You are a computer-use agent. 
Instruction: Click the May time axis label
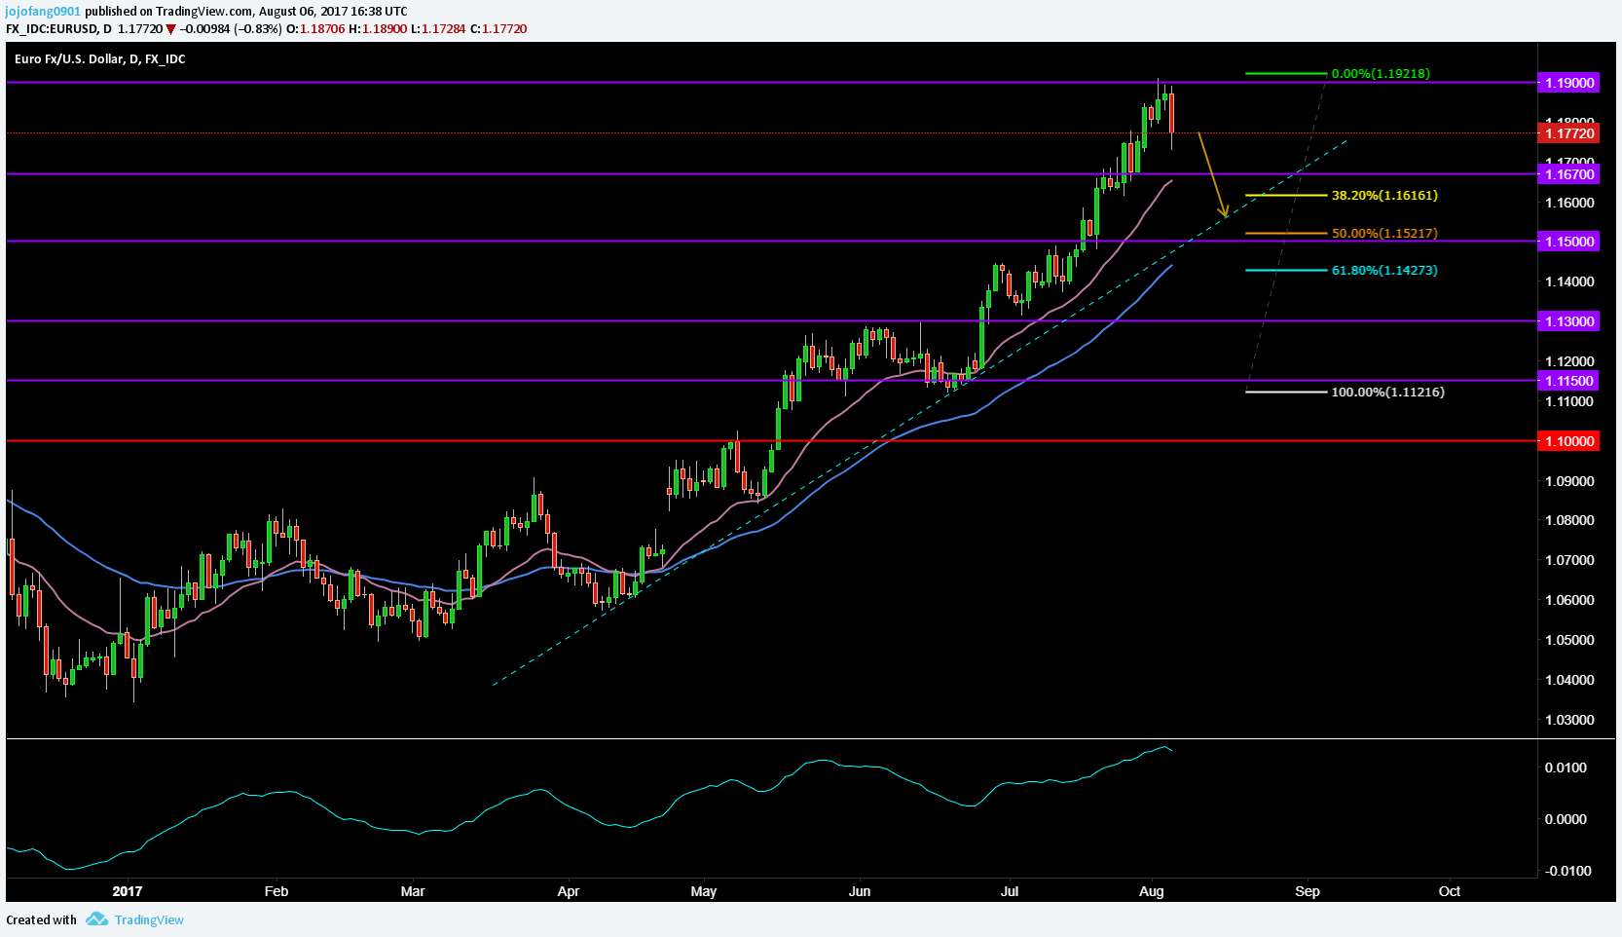[x=703, y=891]
